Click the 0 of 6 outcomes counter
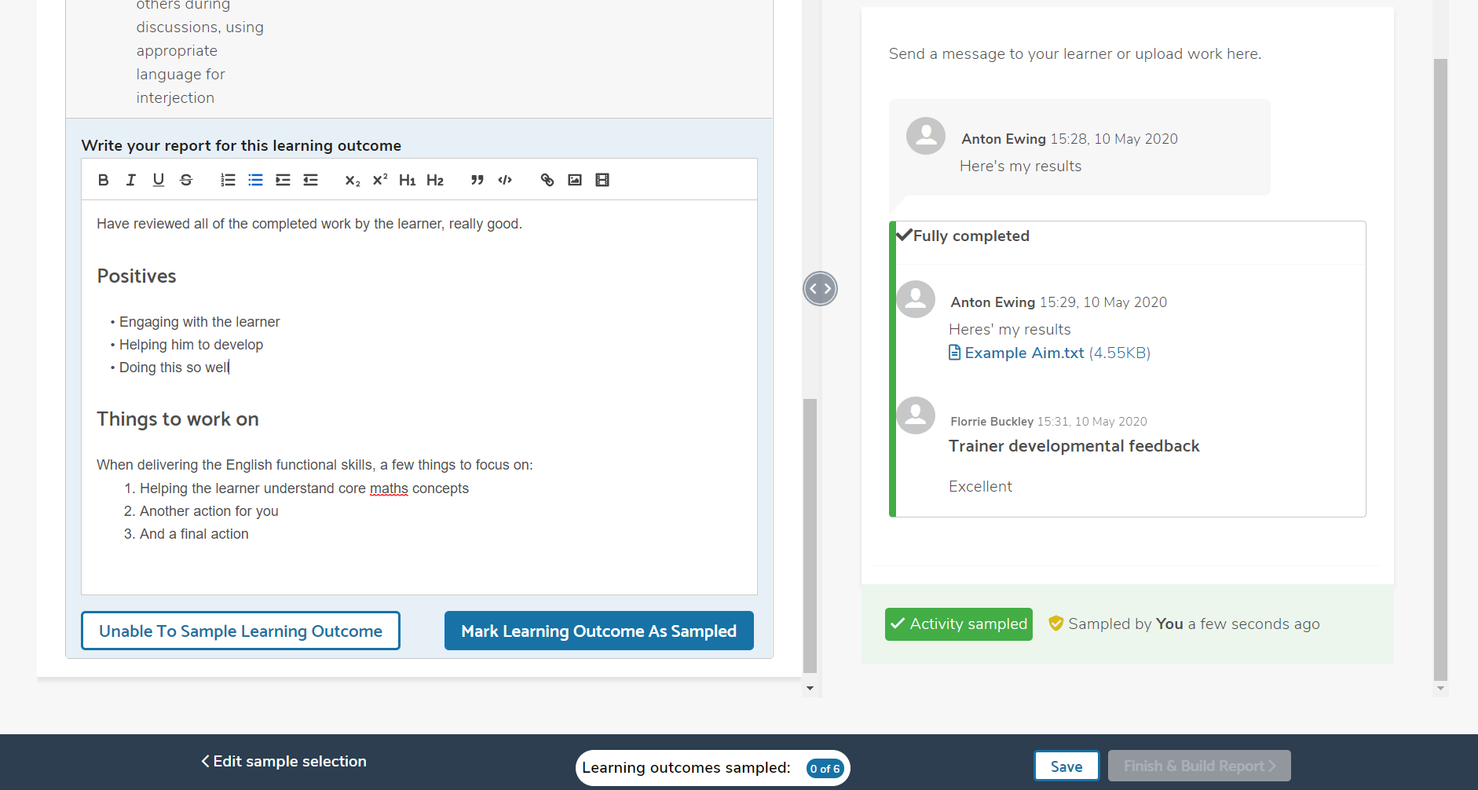 click(825, 769)
